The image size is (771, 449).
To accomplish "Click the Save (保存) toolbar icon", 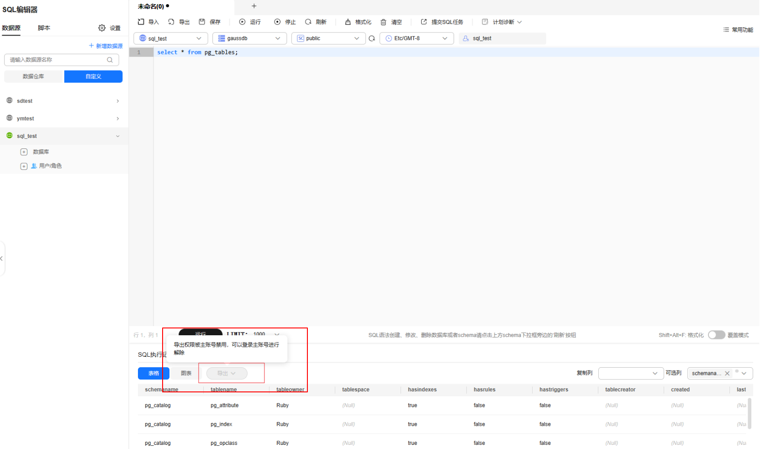I will coord(202,22).
